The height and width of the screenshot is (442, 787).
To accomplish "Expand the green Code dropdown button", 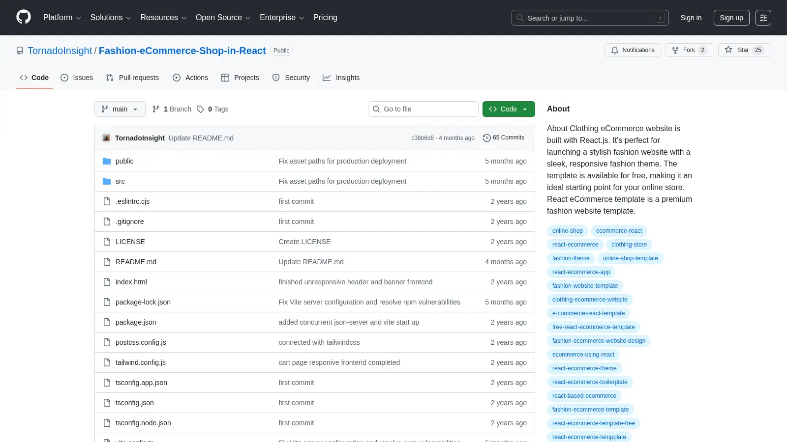I will 509,109.
